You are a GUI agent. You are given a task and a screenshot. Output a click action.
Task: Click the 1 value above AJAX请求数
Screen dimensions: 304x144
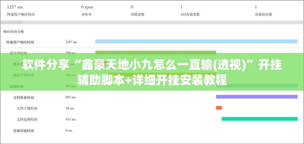[x=181, y=7]
